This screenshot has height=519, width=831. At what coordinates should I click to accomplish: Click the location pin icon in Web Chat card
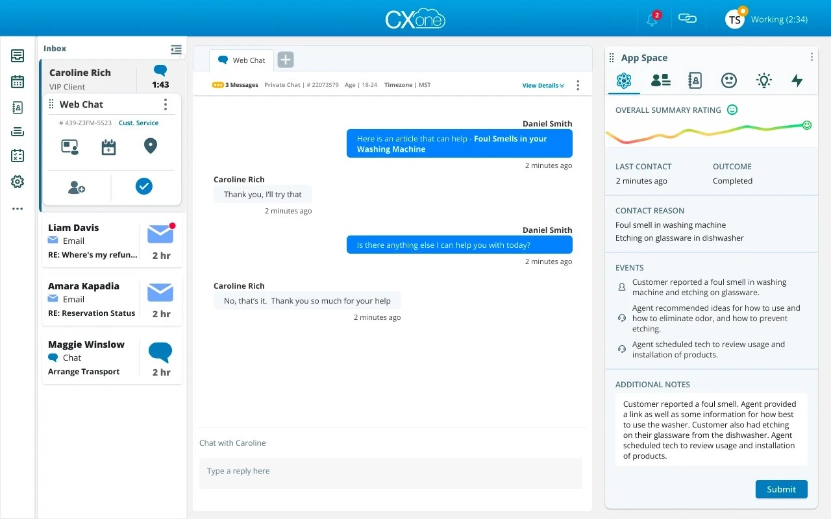[150, 146]
